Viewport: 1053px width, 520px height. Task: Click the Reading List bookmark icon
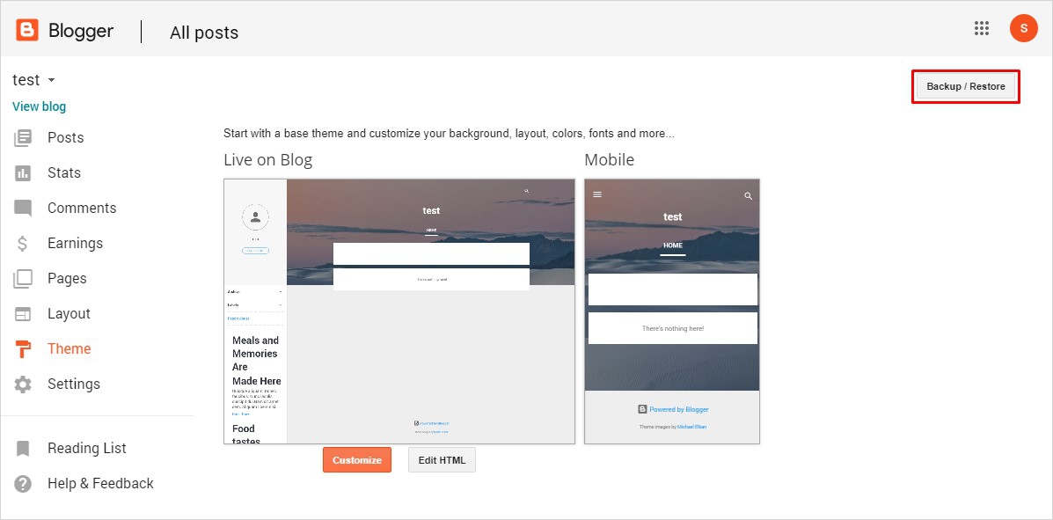click(x=23, y=449)
